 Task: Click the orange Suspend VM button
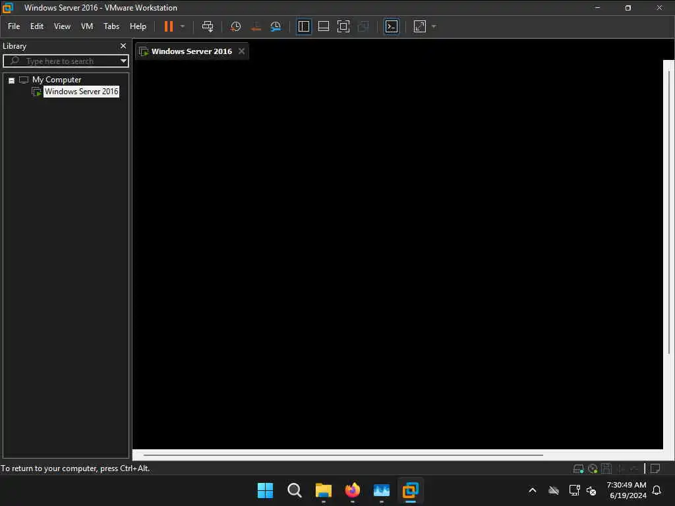[x=169, y=26]
